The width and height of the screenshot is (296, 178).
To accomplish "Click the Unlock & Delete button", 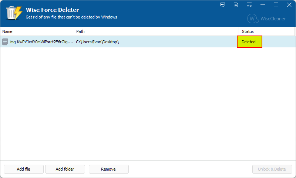I will (272, 169).
